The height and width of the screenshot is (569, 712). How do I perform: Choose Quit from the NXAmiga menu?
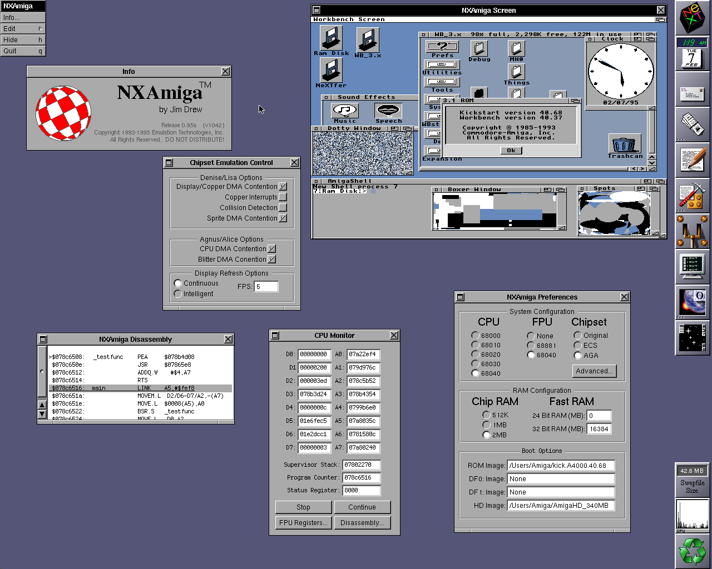click(23, 51)
